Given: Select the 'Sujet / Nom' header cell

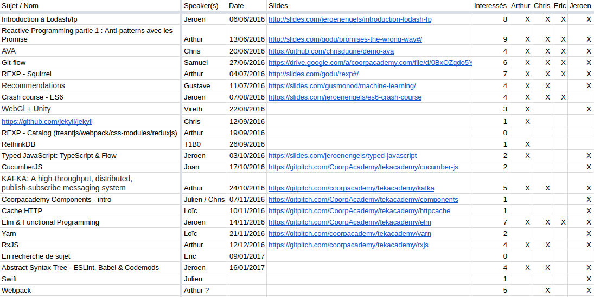Looking at the screenshot, I should point(90,5).
